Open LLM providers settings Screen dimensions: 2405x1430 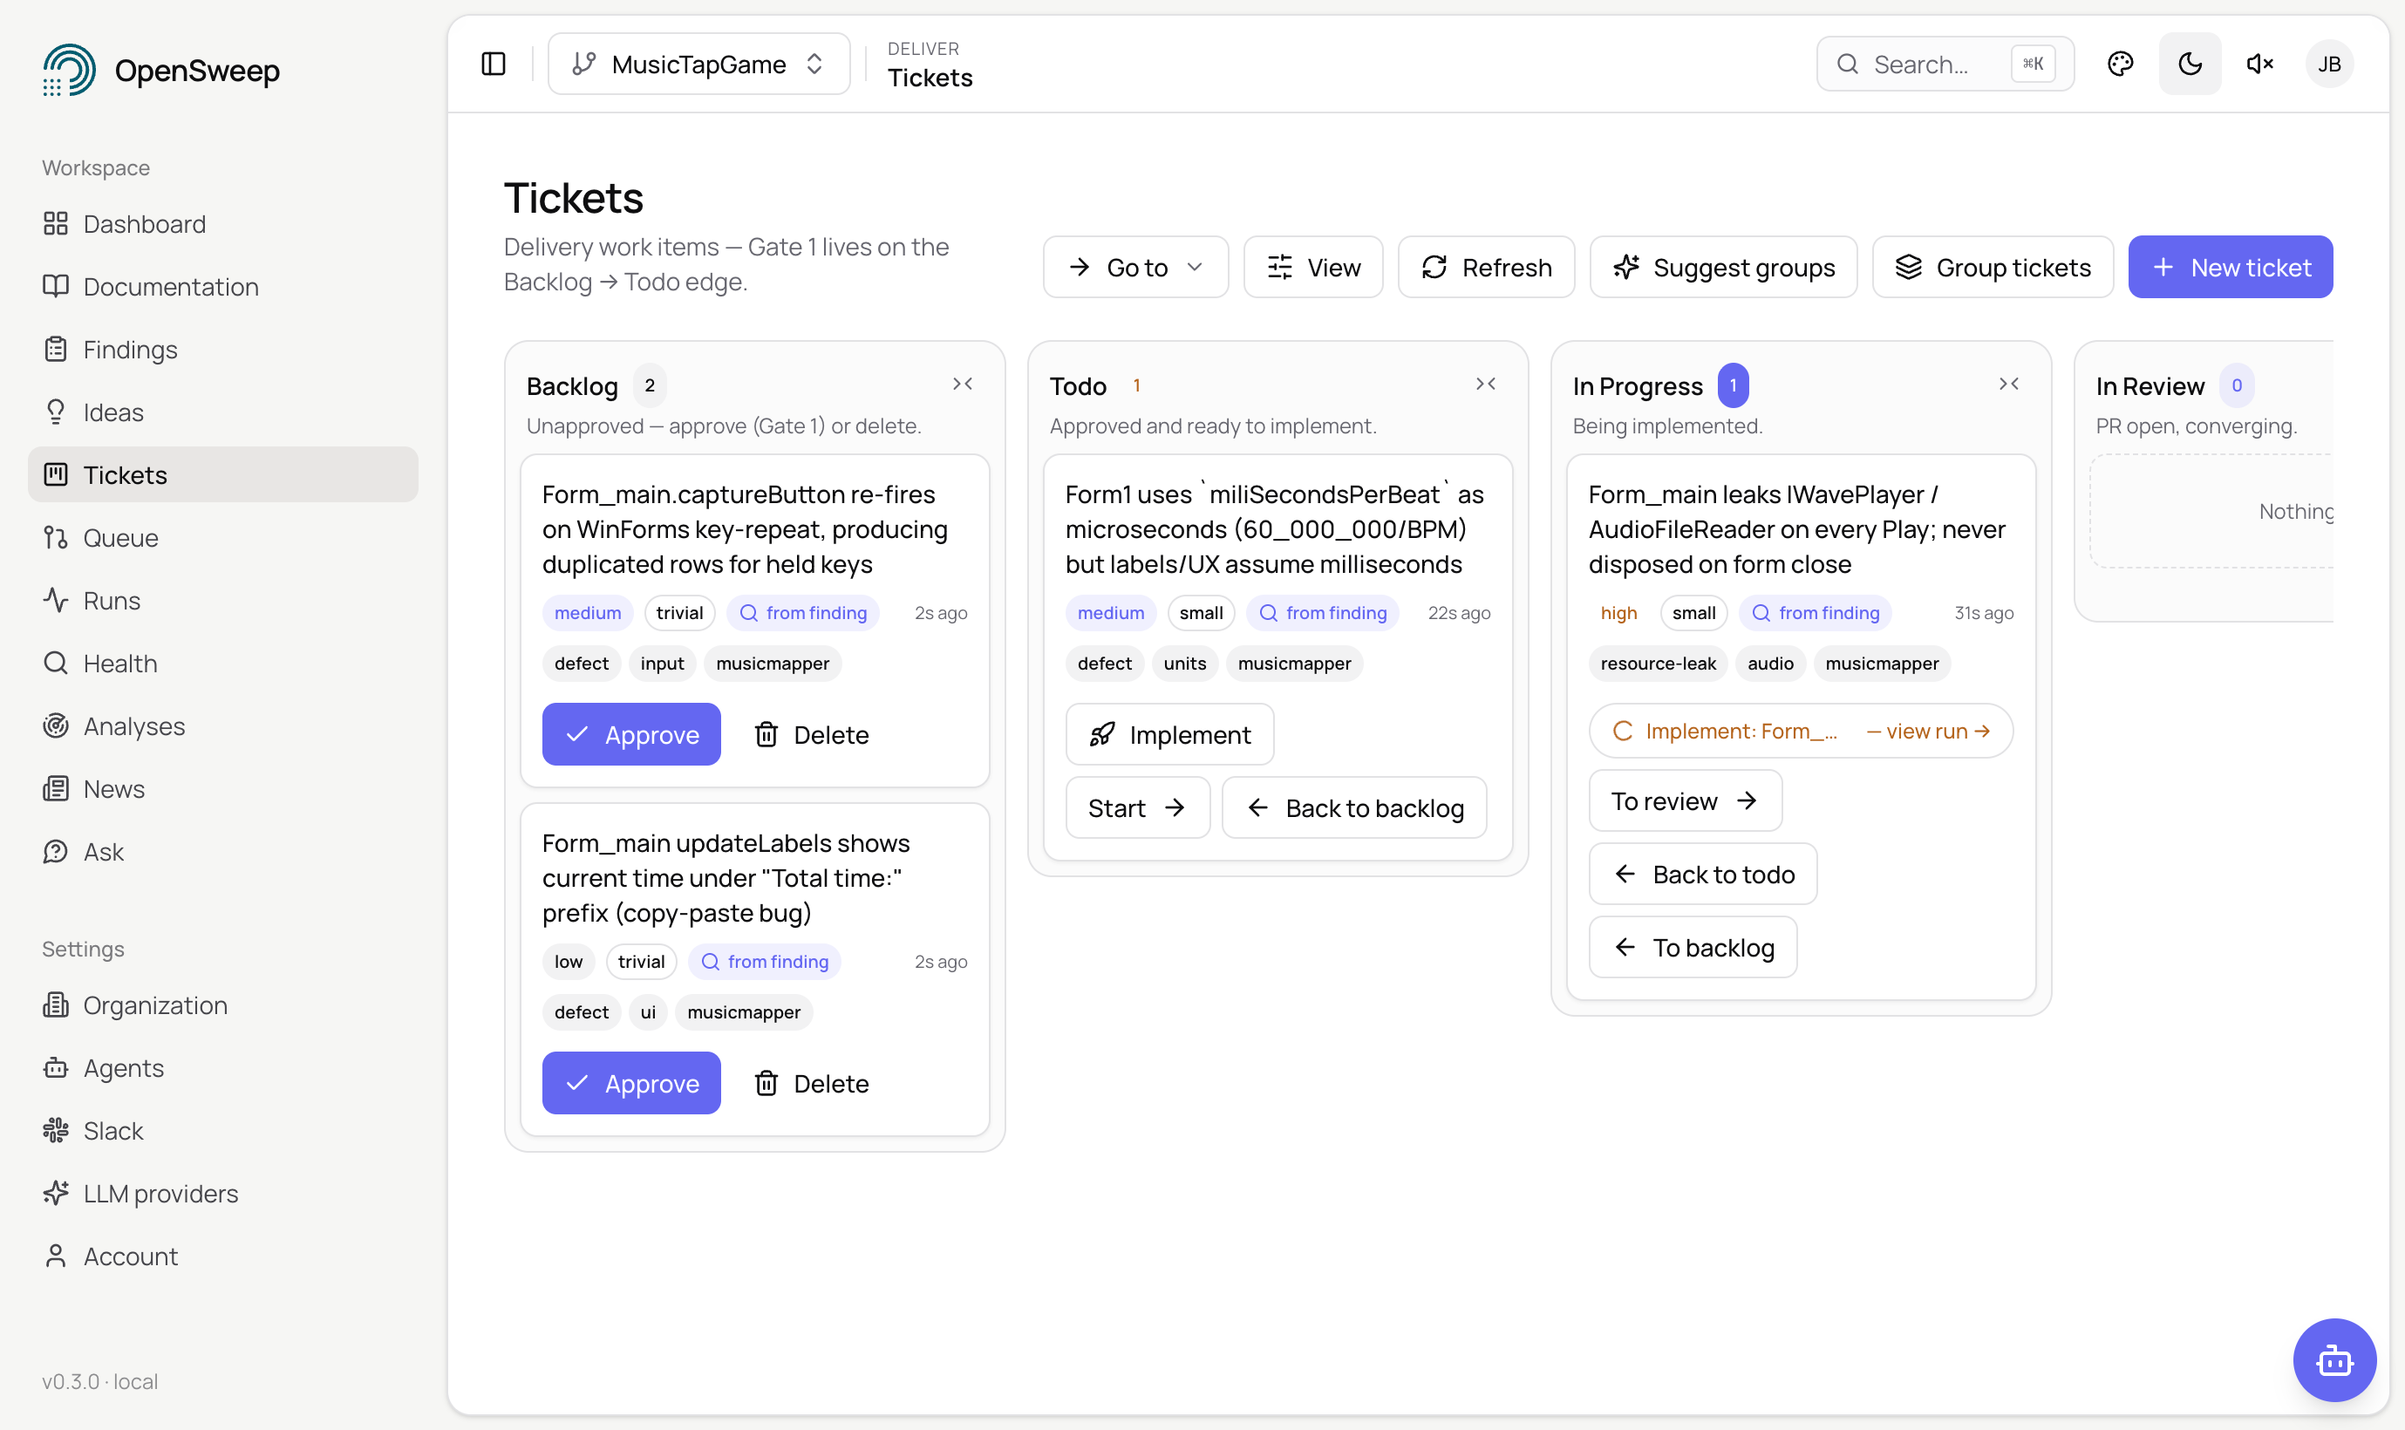222,1193
